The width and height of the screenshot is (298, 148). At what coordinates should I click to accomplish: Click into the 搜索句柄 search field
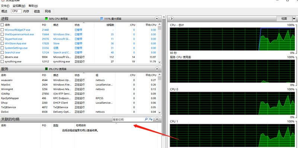pyautogui.click(x=128, y=119)
